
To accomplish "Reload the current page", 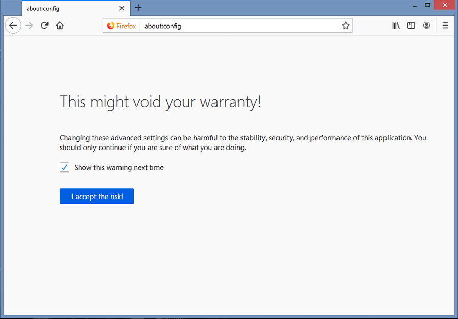I will (44, 25).
